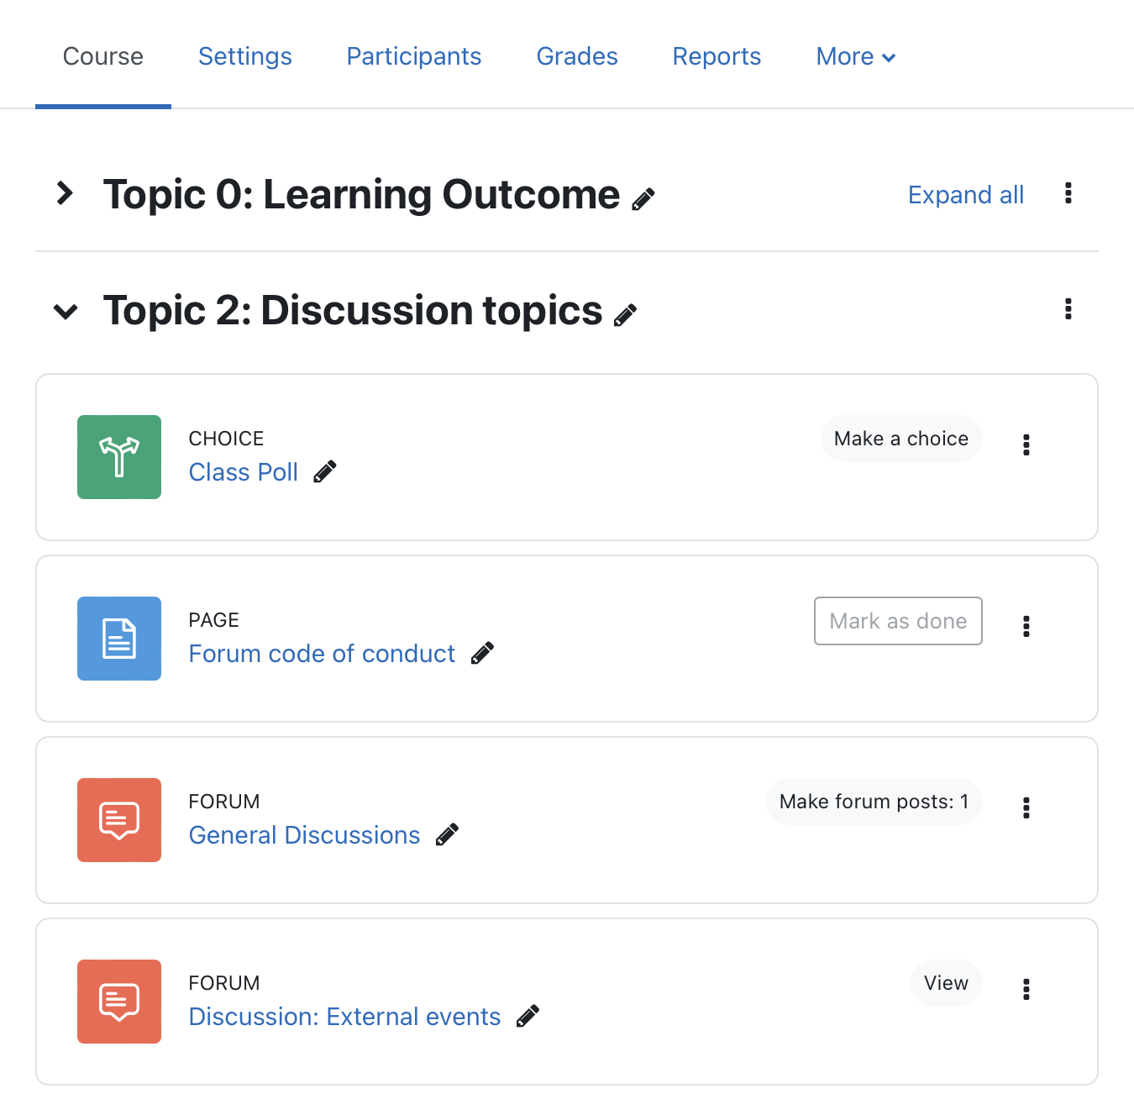Edit Discussion: External events title pencil
This screenshot has width=1134, height=1094.
click(x=528, y=1017)
